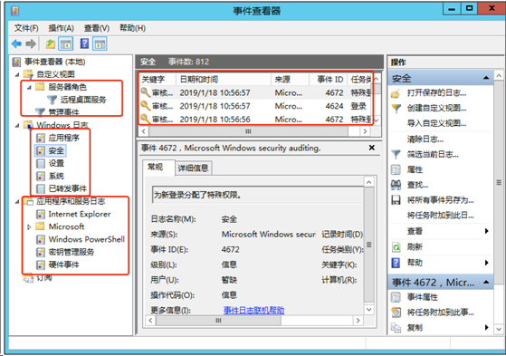
Task: Click the 打开保存的日志 folder icon
Action: [x=396, y=93]
